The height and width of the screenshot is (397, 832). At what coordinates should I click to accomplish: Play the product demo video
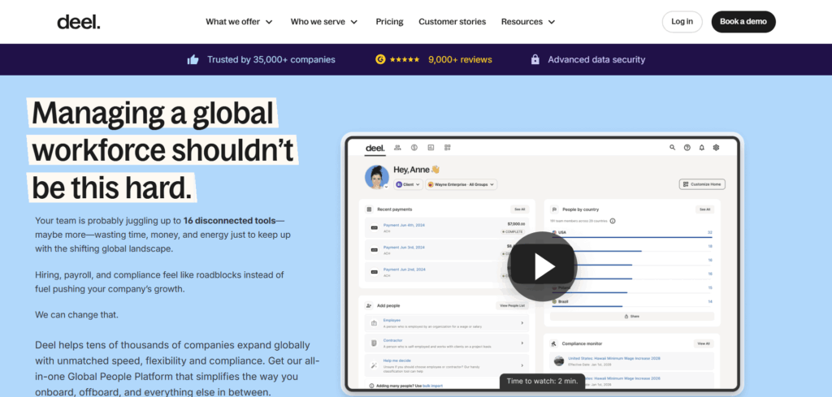[x=541, y=266]
